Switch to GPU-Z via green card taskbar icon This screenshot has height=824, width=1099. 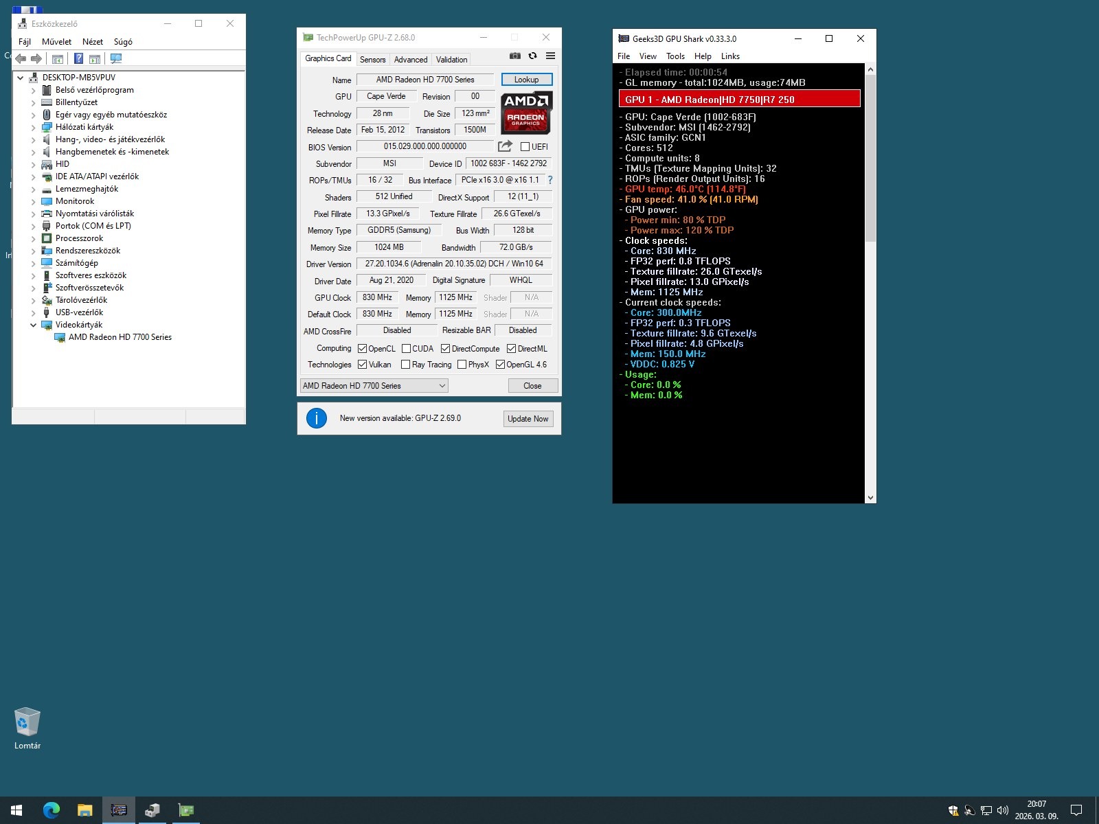[x=185, y=810]
